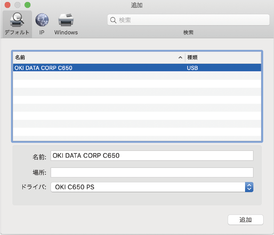
Task: Click USB type cell in printer row
Action: pos(193,68)
